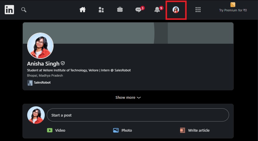This screenshot has width=258, height=141.
Task: Click the green Video icon
Action: pos(50,130)
